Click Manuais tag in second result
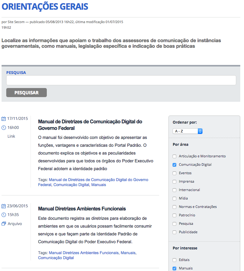This screenshot has height=271, width=244. point(128,253)
